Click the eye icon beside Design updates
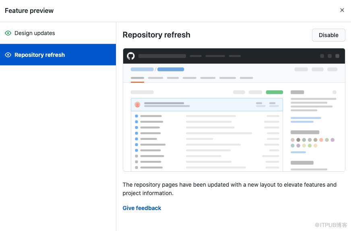Image resolution: width=351 pixels, height=231 pixels. [x=8, y=33]
